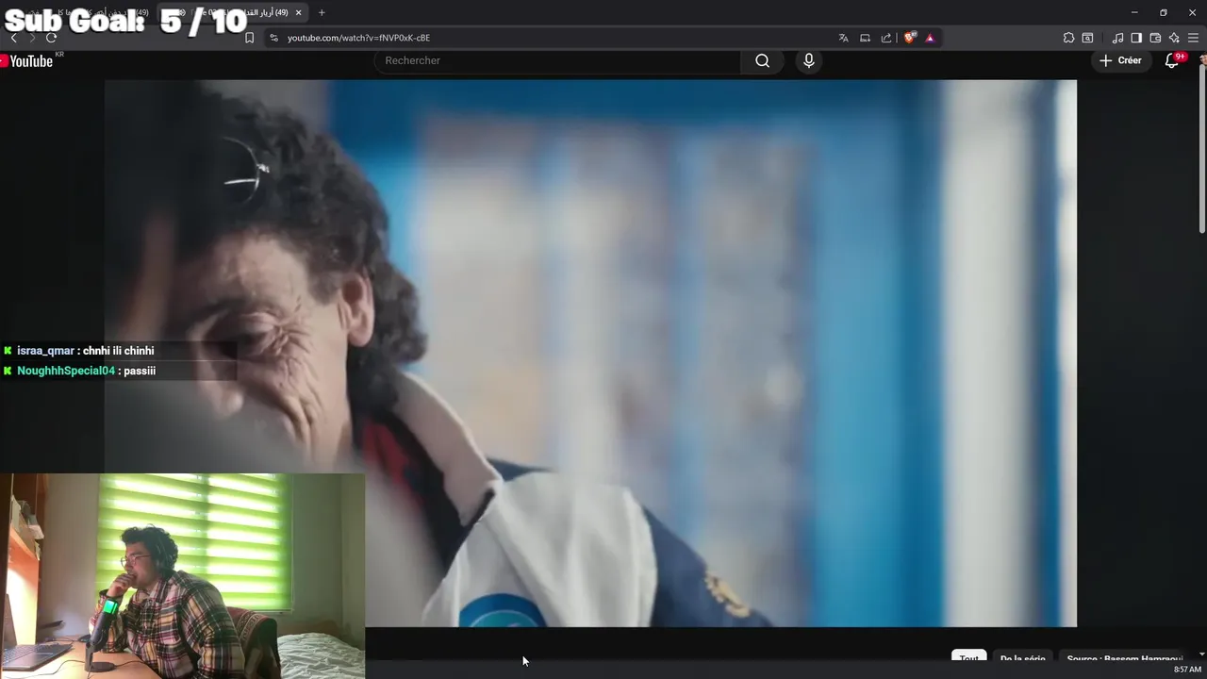Click chat username NoughhhSpecial04
This screenshot has height=679, width=1207.
pos(66,371)
